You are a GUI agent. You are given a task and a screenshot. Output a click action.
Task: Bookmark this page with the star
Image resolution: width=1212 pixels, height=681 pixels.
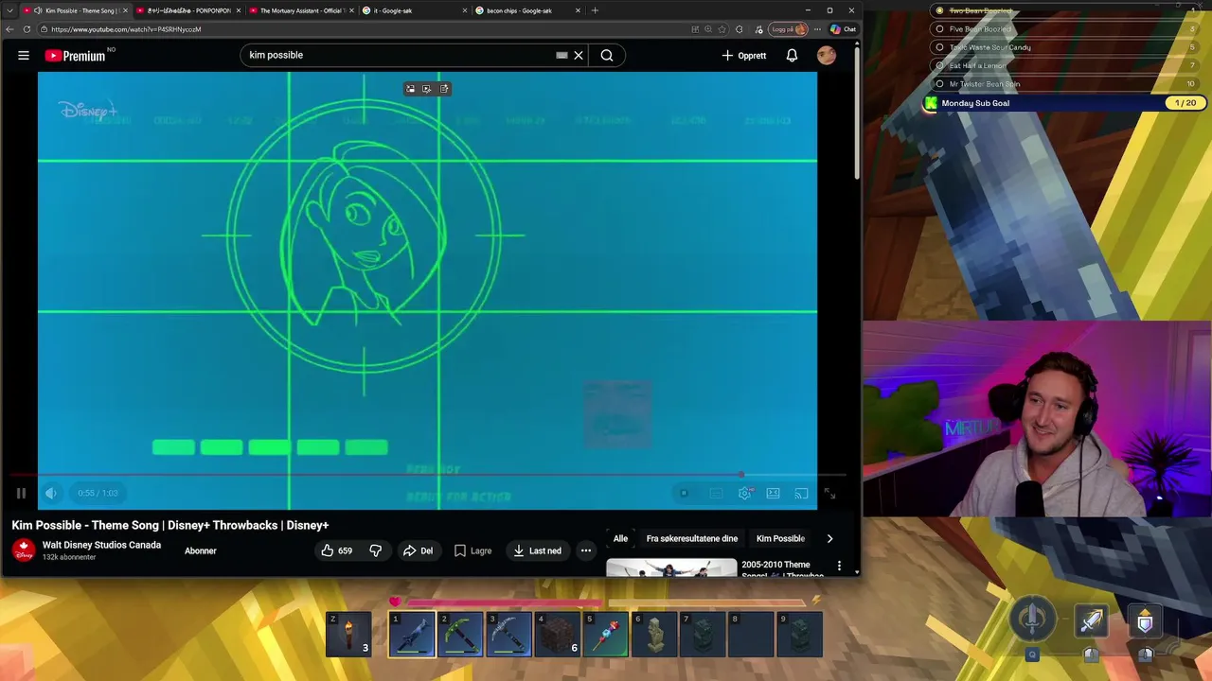pos(723,29)
